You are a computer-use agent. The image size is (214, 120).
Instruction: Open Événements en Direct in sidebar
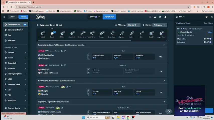15,24
